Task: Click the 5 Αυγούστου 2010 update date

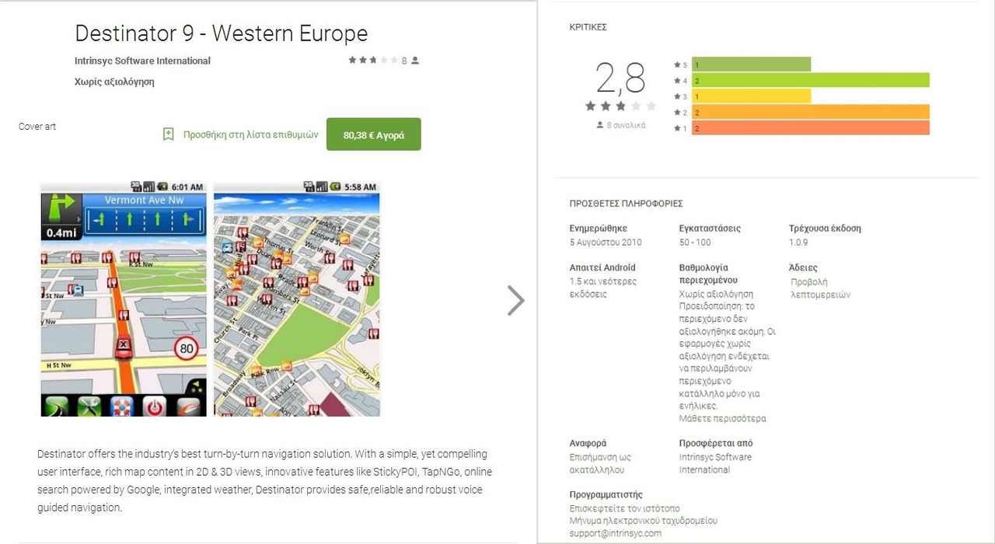Action: pos(606,242)
